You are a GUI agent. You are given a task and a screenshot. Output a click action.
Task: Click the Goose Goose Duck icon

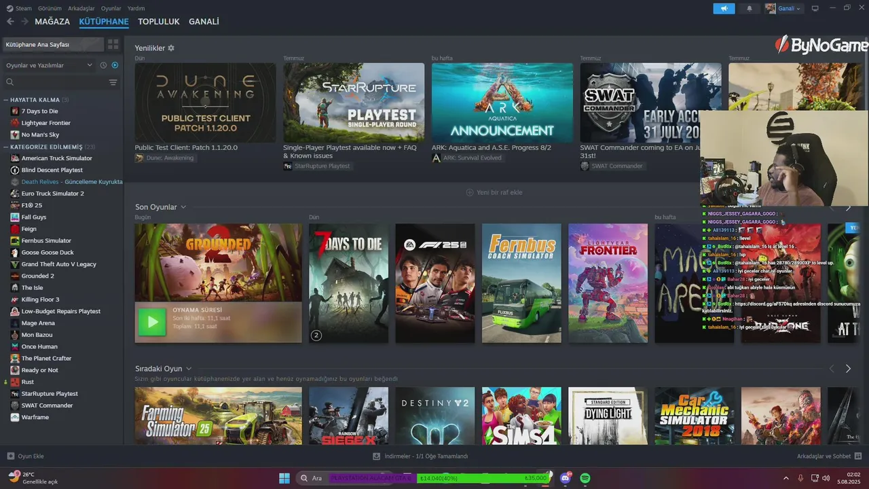click(15, 253)
